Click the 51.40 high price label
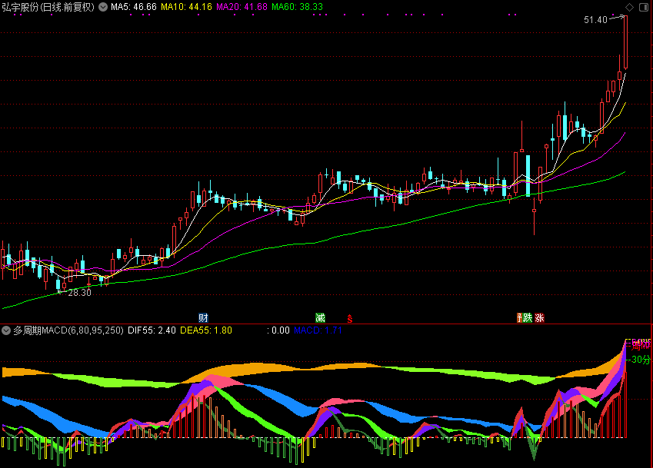The image size is (653, 468). tap(595, 20)
